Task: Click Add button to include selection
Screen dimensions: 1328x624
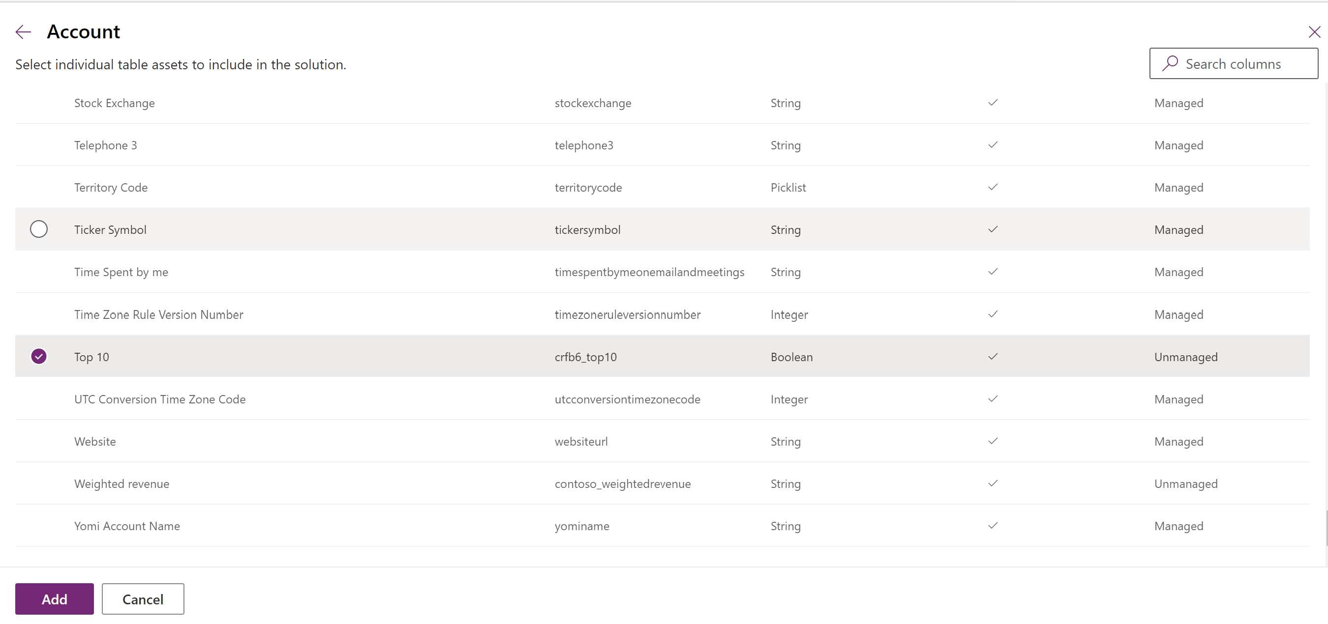Action: tap(55, 598)
